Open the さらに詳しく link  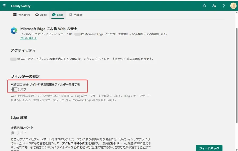tap(29, 38)
